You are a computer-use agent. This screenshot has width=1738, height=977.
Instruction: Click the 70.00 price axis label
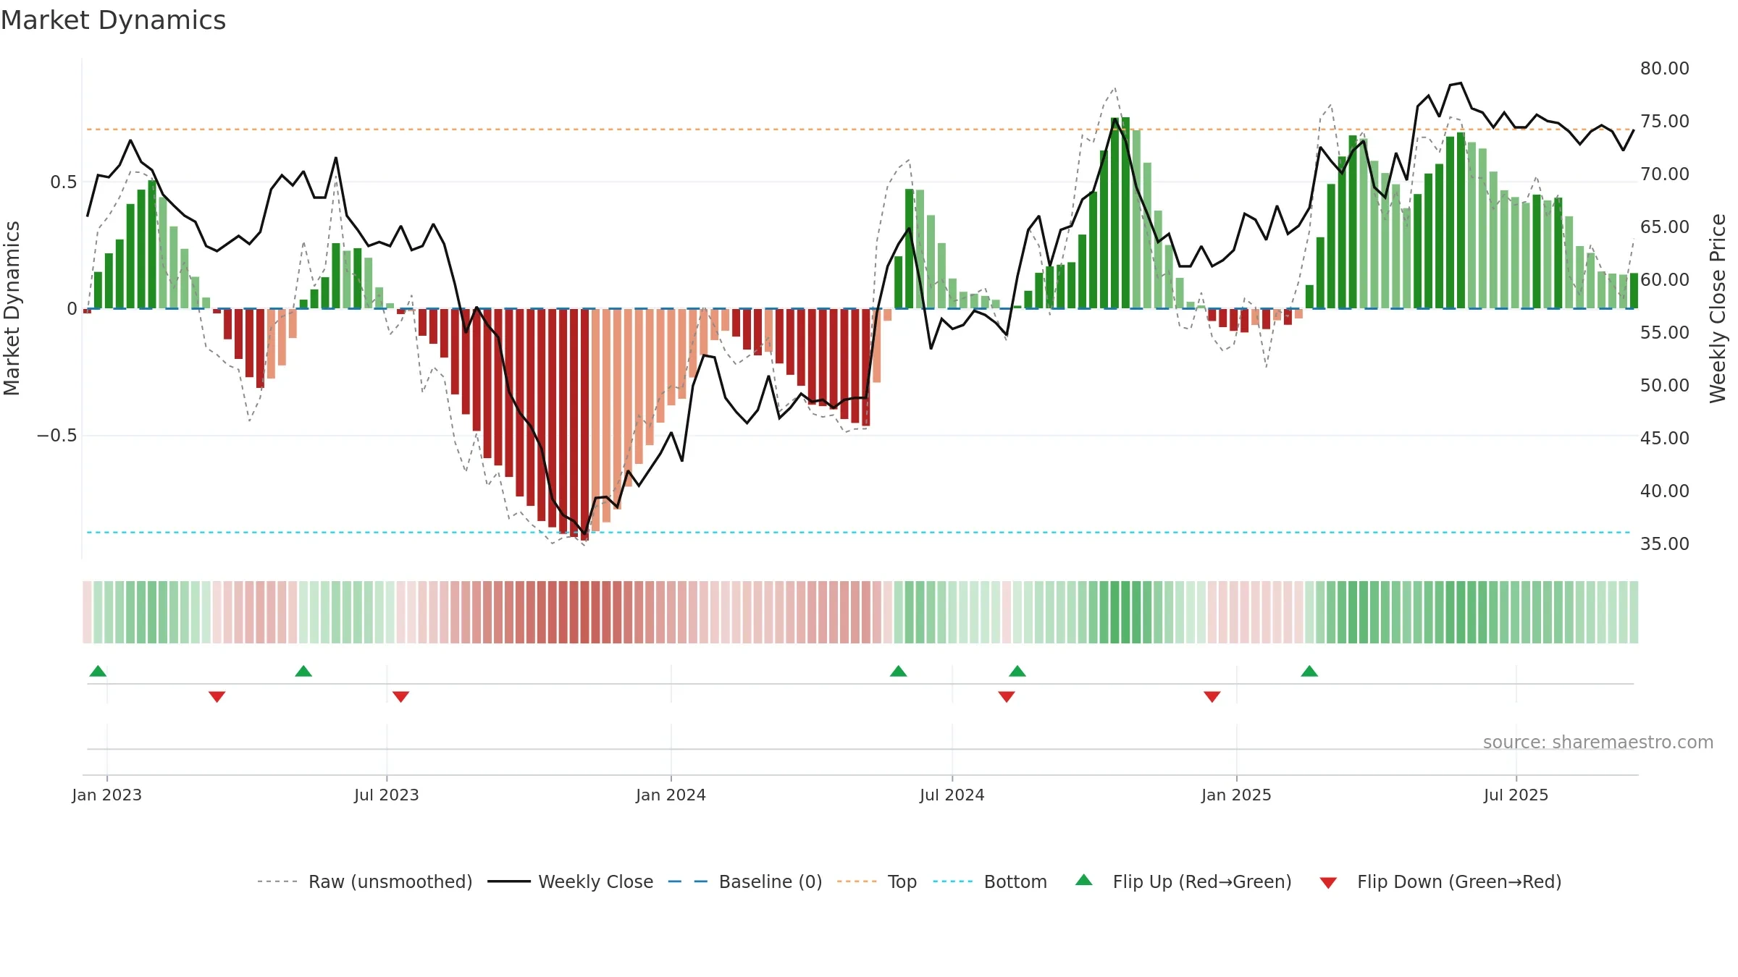tap(1665, 174)
